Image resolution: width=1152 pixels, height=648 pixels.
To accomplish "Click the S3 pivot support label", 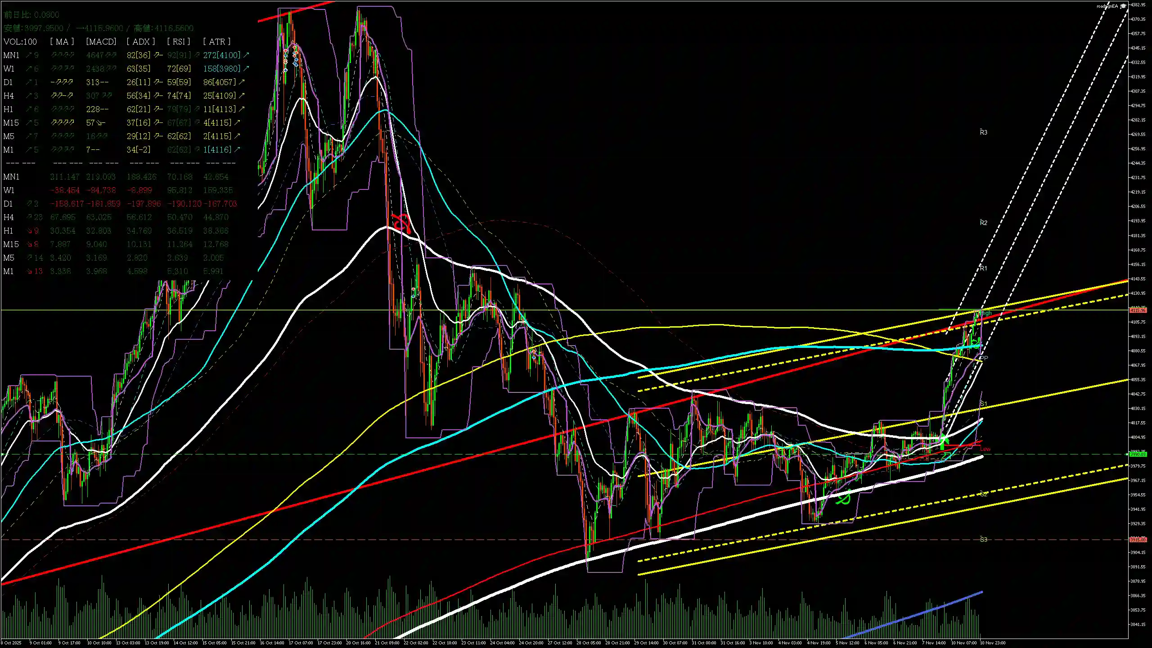I will coord(983,540).
